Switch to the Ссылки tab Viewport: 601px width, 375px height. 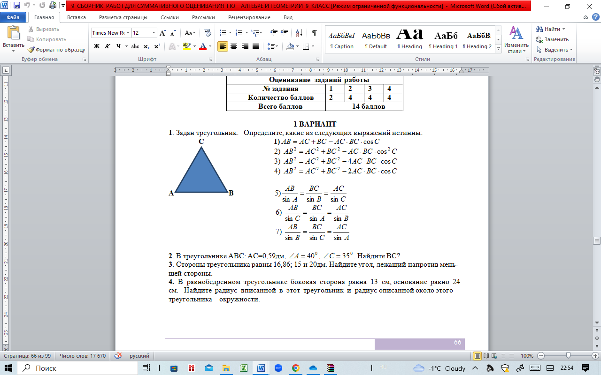(170, 17)
